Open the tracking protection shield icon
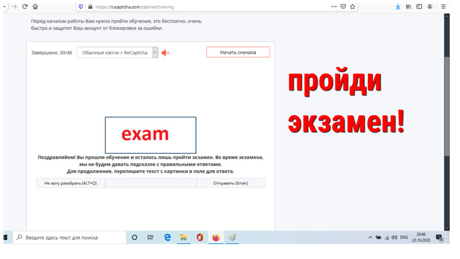The width and height of the screenshot is (460, 259). tap(81, 7)
